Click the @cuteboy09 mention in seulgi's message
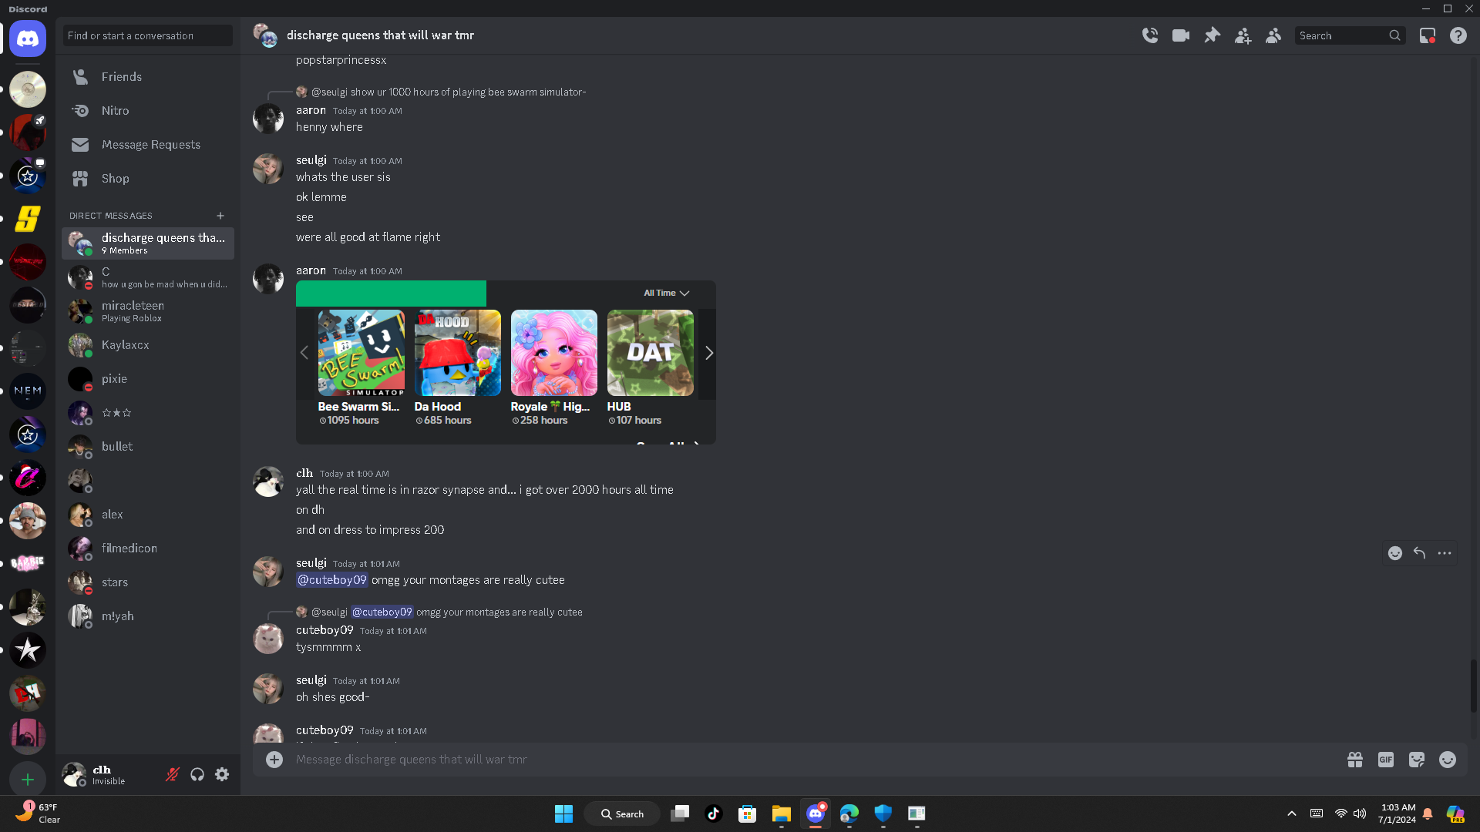1480x832 pixels. point(332,580)
